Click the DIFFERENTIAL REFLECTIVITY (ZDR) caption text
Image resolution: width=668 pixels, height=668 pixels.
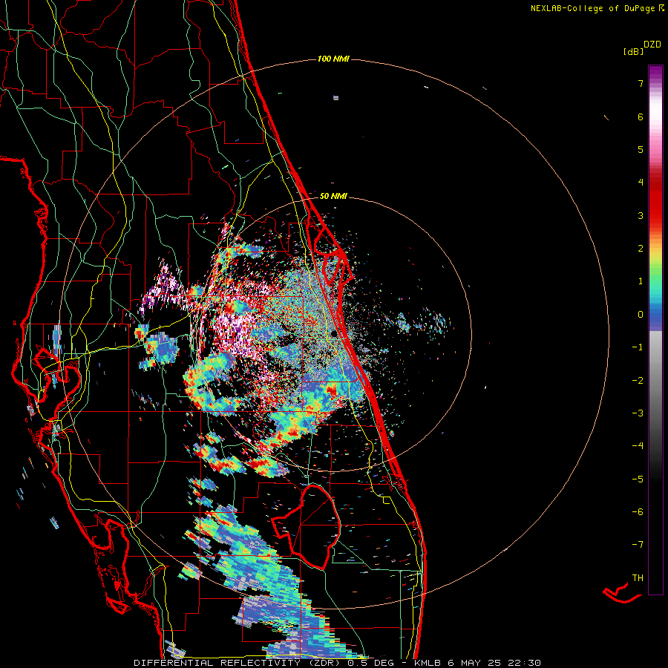click(x=237, y=663)
